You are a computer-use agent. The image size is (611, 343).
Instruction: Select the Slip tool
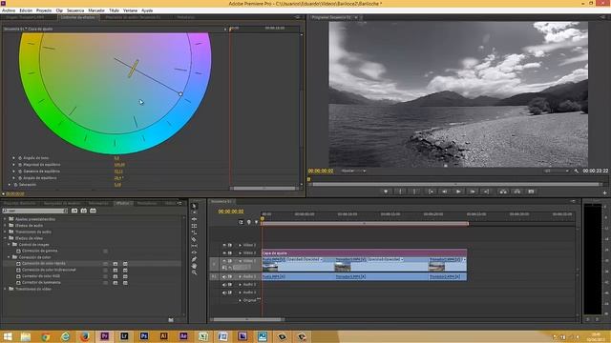pos(194,246)
